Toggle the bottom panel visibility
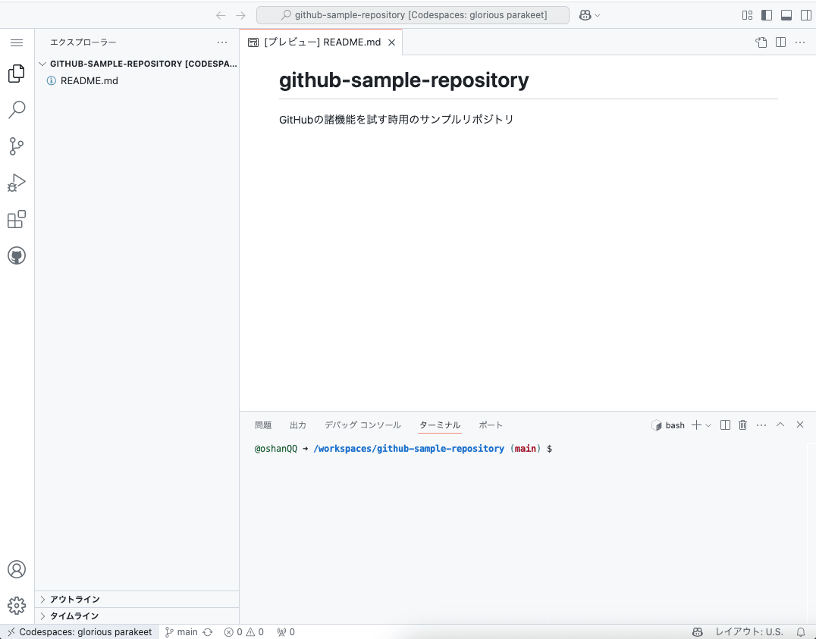 pos(786,15)
